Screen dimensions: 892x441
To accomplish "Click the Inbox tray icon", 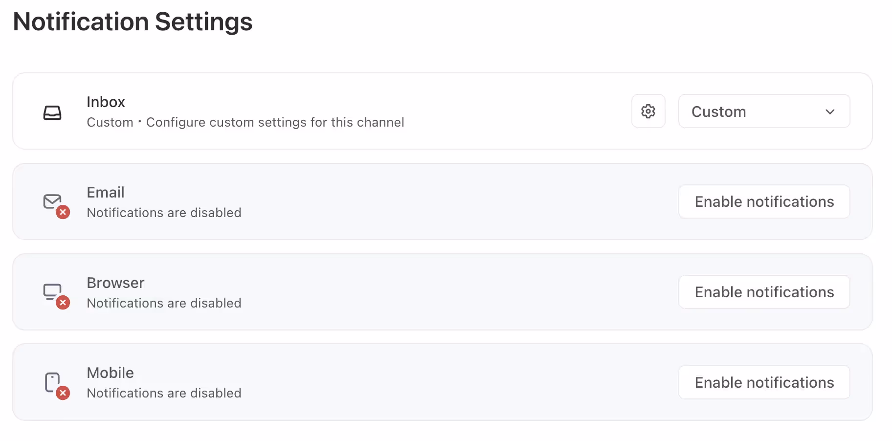I will pos(53,111).
